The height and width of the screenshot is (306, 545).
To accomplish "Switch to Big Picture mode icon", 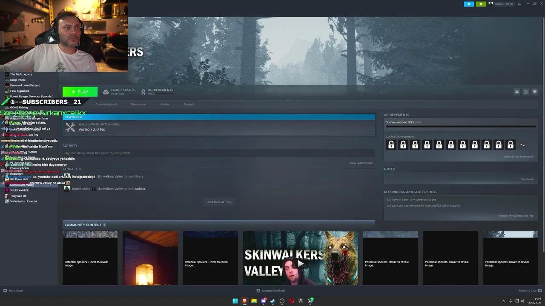I will tap(519, 4).
